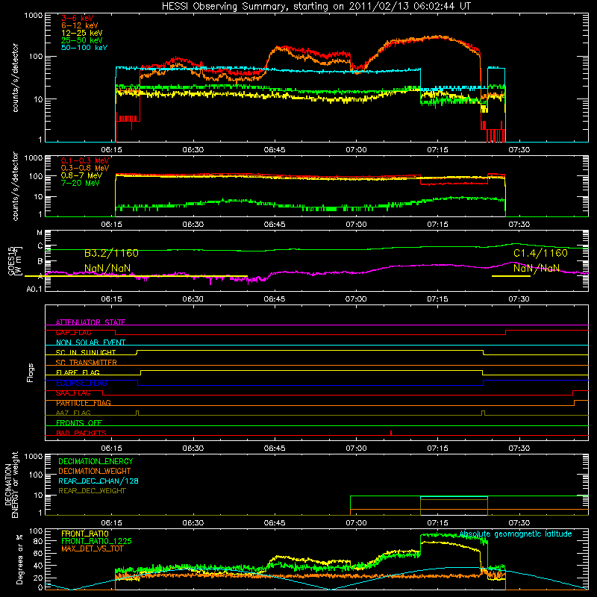Viewport: 597px width, 597px height.
Task: Click the HESSI Observing Summary title
Action: tap(316, 7)
